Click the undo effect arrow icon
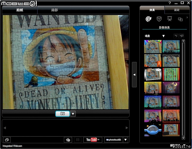This screenshot has height=149, width=192. pyautogui.click(x=176, y=36)
